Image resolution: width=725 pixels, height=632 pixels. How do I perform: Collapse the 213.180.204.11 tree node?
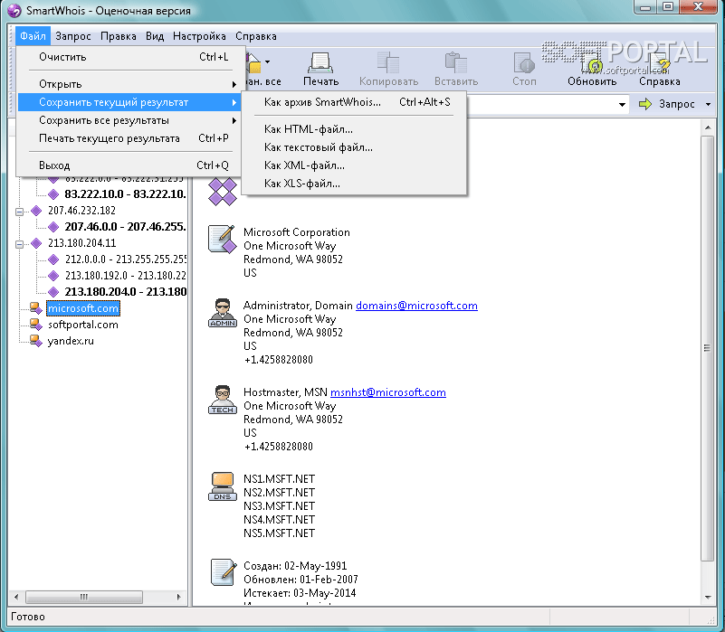[x=19, y=244]
